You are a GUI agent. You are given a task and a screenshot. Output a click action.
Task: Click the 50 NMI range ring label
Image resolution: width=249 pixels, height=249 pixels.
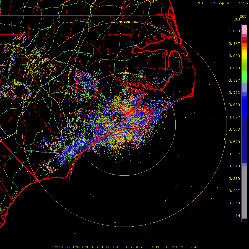124,73
